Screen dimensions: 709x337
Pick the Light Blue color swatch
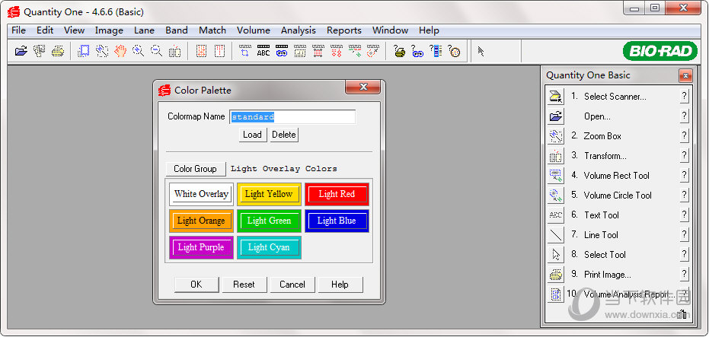pos(337,221)
